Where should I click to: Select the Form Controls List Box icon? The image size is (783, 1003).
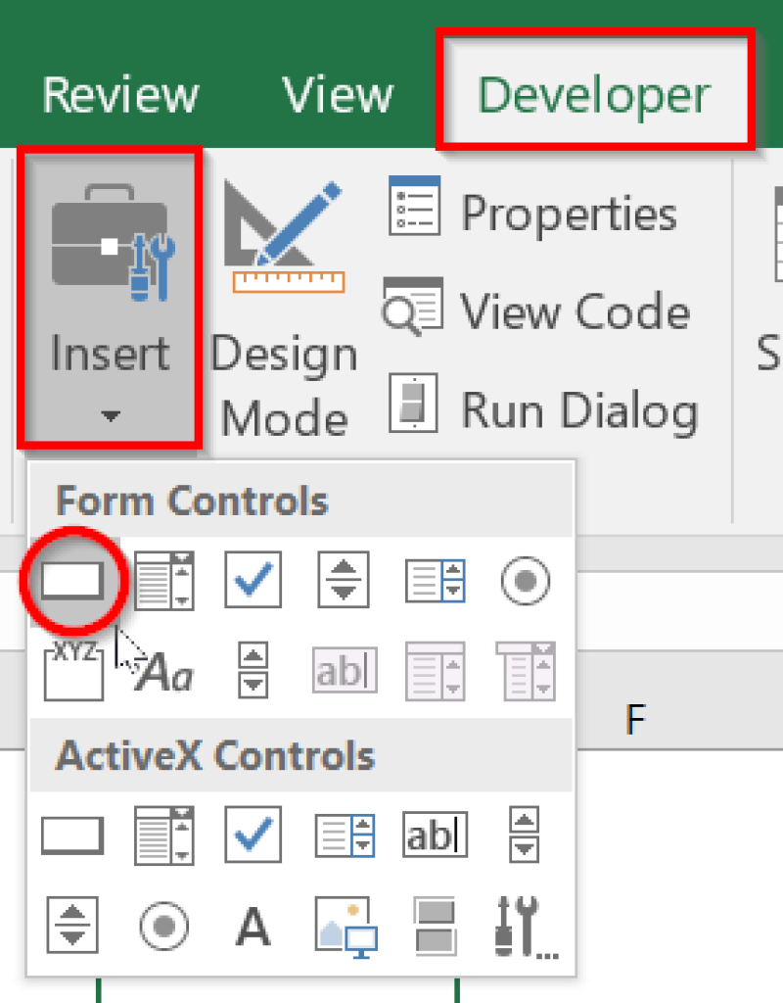click(434, 580)
